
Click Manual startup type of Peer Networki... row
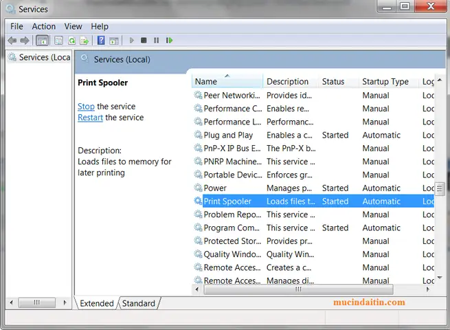pyautogui.click(x=376, y=96)
